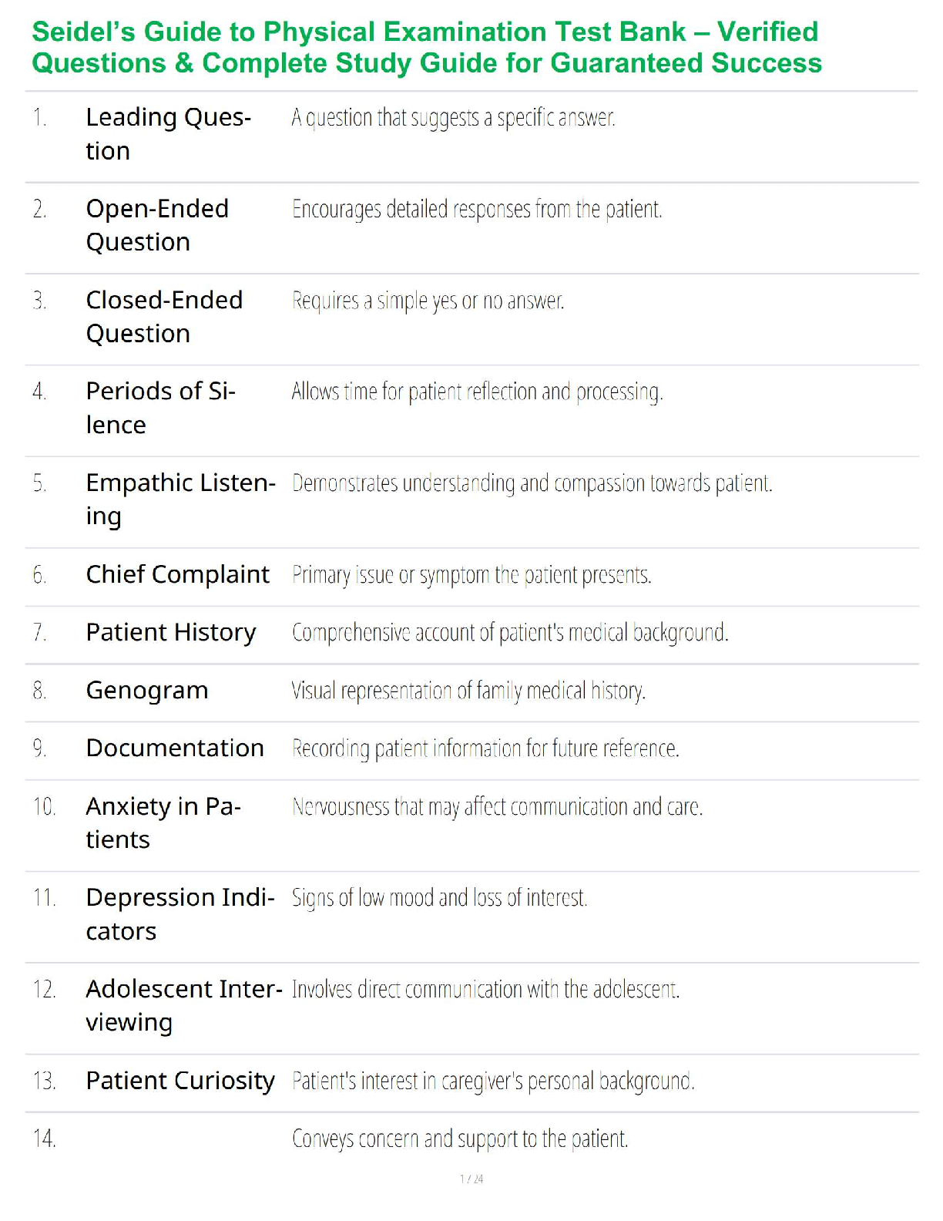
Task: Select the "Patient Curiosity" term
Action: click(180, 1081)
